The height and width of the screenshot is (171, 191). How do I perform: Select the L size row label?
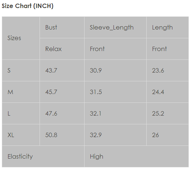9,113
